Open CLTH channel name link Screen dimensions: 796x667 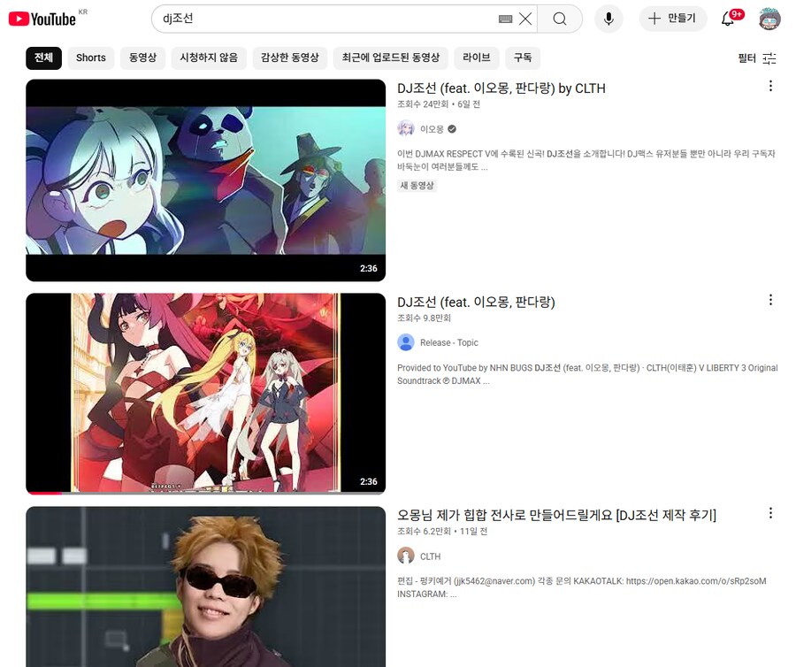(x=430, y=556)
